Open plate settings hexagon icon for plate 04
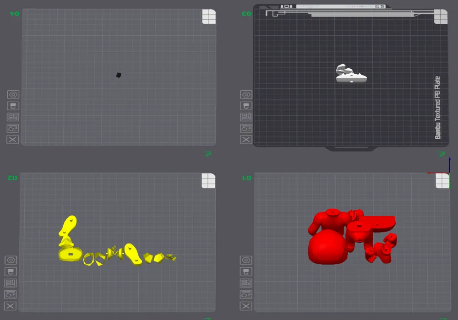Screen dimensions: 458x320 click(x=13, y=95)
